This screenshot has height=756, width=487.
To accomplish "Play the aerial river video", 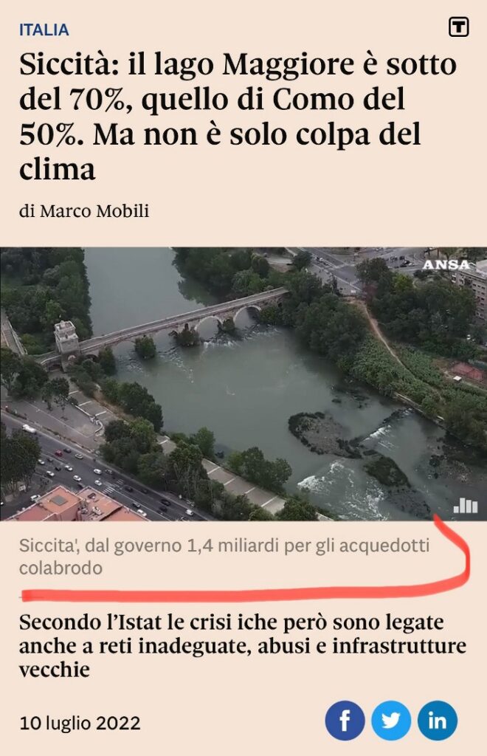I will (243, 384).
